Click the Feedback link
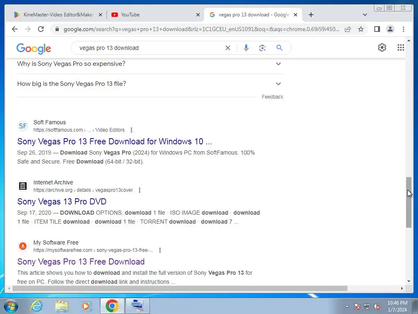Screen dimensions: 418x314 [272, 96]
